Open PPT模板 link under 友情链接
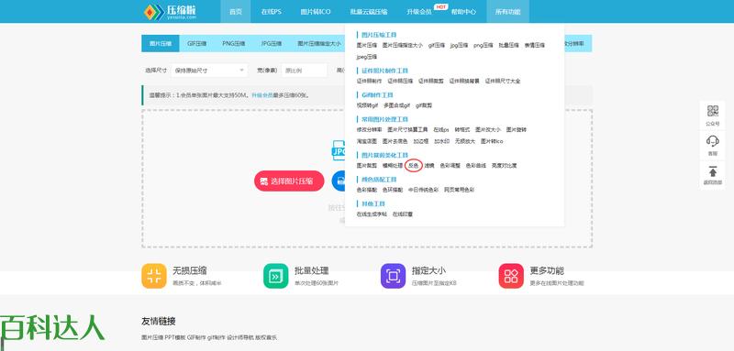This screenshot has height=351, width=734. pyautogui.click(x=175, y=337)
